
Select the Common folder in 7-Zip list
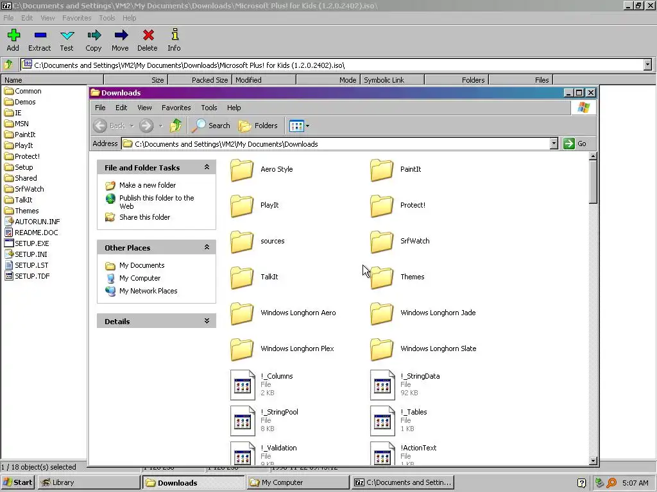click(23, 91)
